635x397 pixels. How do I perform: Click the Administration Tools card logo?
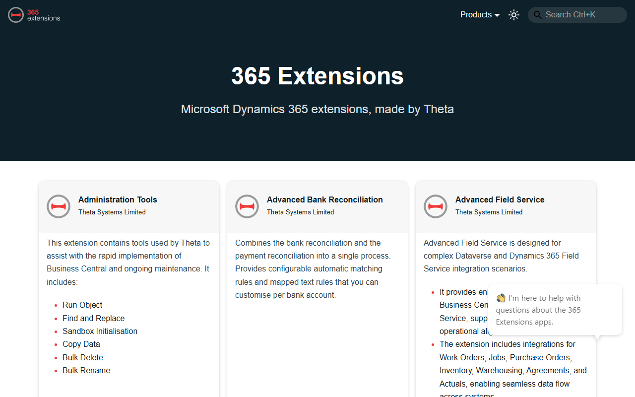(59, 206)
